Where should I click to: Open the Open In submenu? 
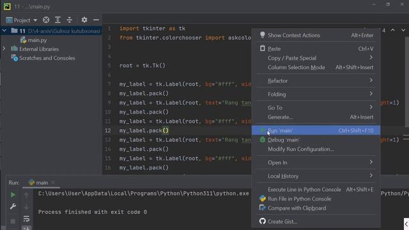coord(316,162)
